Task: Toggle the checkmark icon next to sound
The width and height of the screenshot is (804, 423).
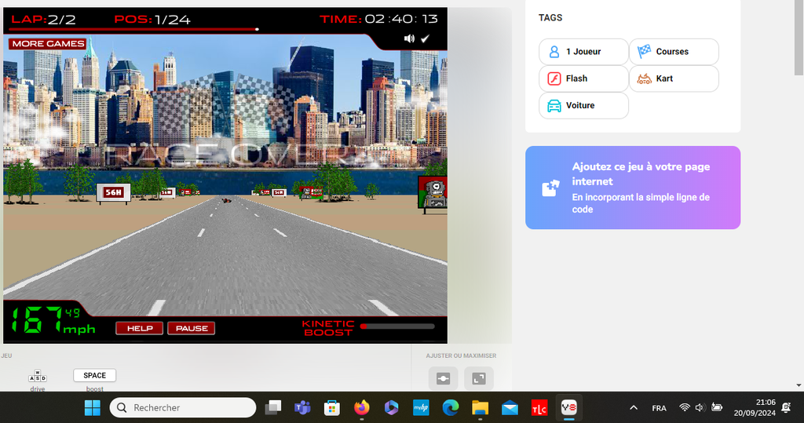Action: tap(426, 38)
